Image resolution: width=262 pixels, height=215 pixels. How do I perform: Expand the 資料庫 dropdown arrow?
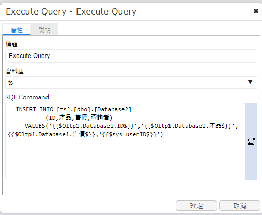tap(250, 82)
